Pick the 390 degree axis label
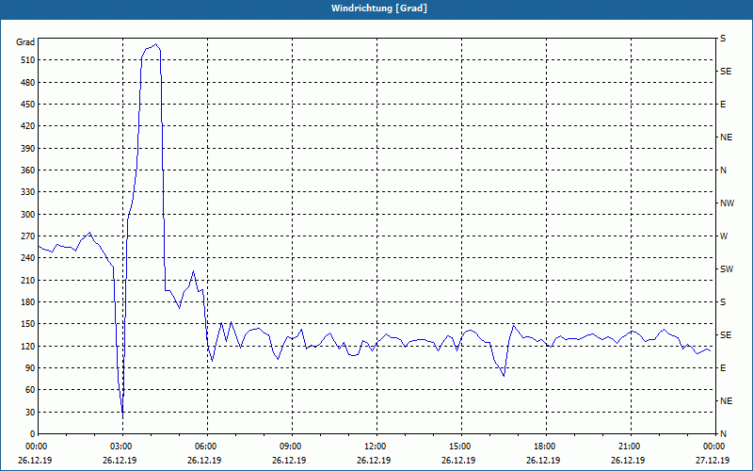 pyautogui.click(x=28, y=149)
